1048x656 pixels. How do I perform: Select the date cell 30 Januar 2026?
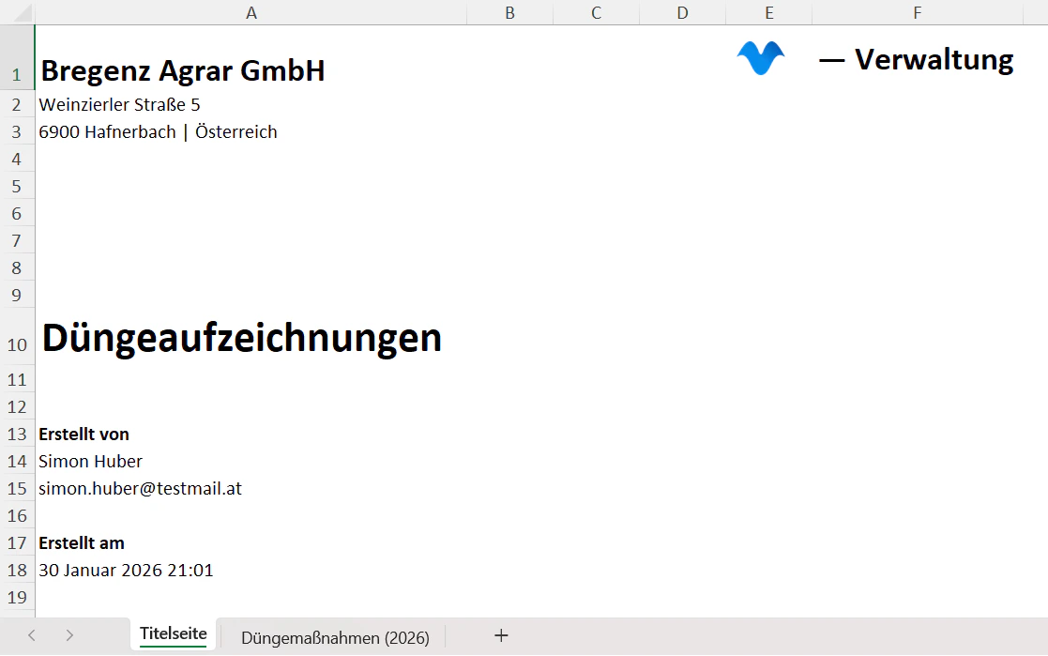coord(126,570)
